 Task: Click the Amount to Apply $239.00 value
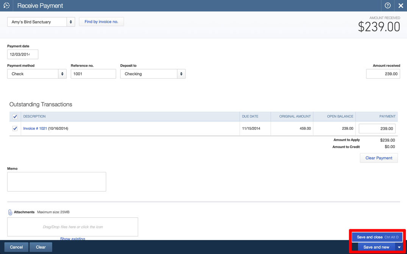pos(388,140)
